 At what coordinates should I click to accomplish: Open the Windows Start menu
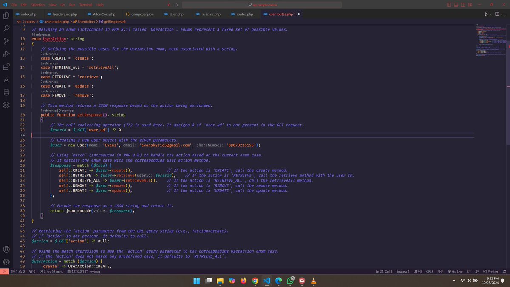[197, 281]
